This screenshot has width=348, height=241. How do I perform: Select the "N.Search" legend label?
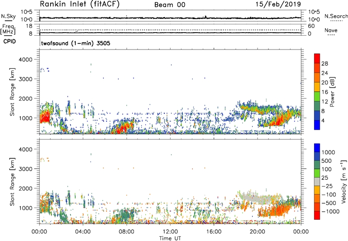point(336,16)
